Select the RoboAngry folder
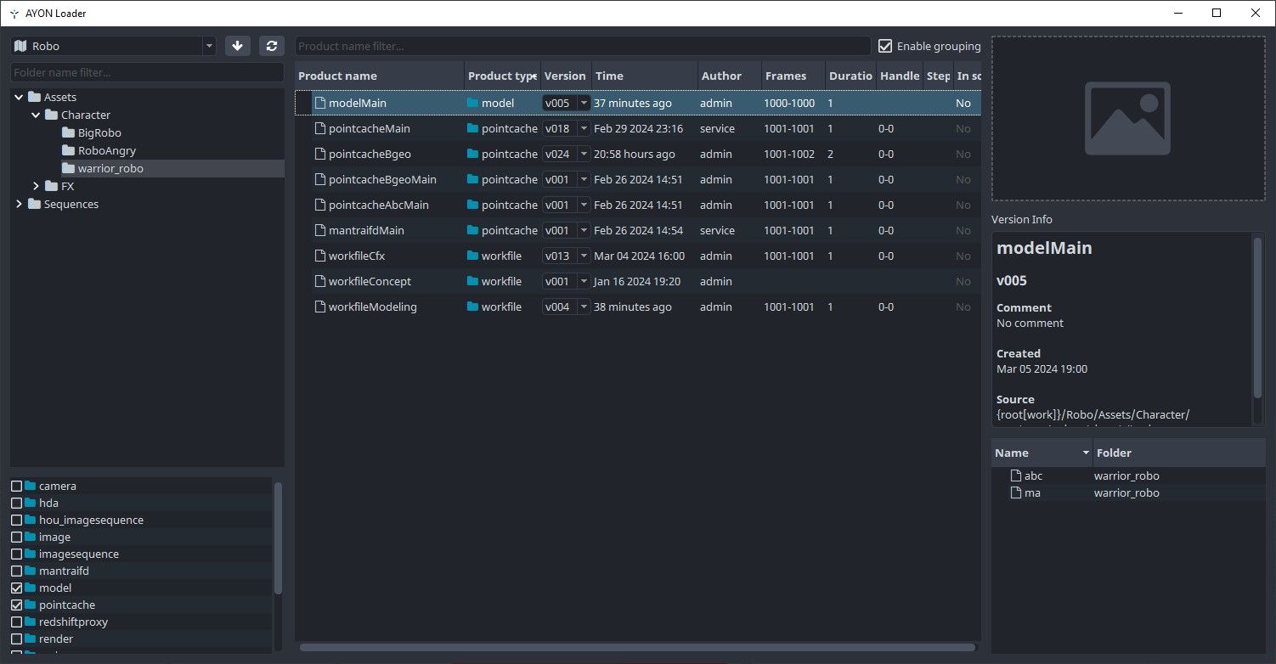 pos(106,150)
